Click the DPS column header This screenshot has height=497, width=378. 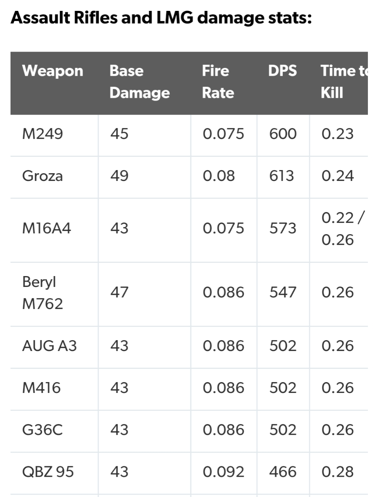pos(282,71)
